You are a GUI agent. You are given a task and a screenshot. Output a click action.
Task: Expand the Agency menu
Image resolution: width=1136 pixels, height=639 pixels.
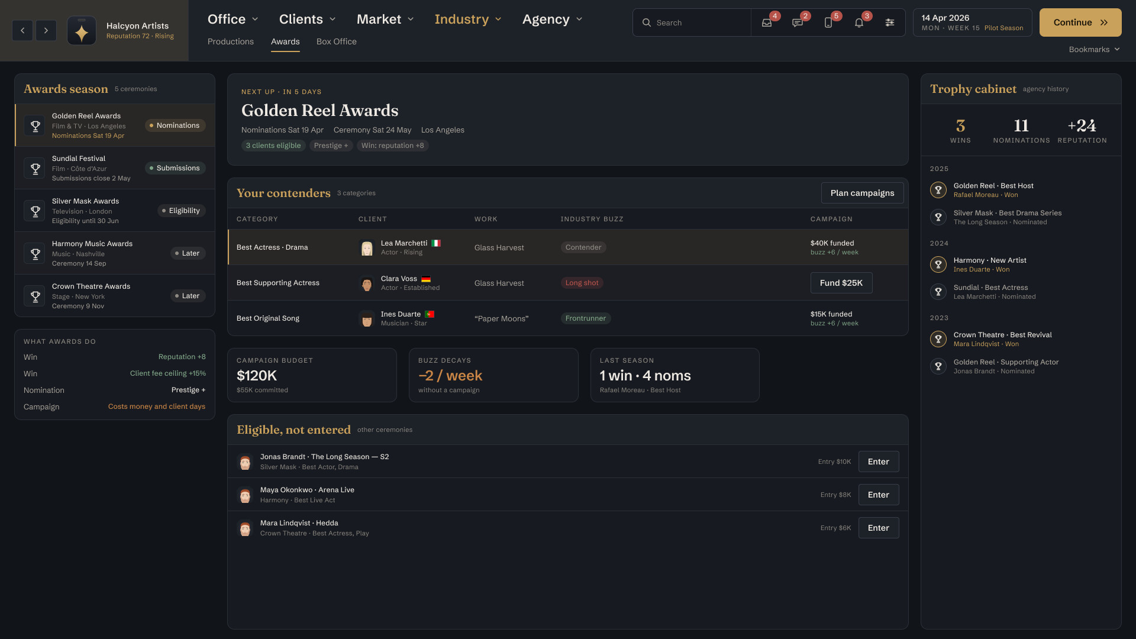pyautogui.click(x=553, y=20)
